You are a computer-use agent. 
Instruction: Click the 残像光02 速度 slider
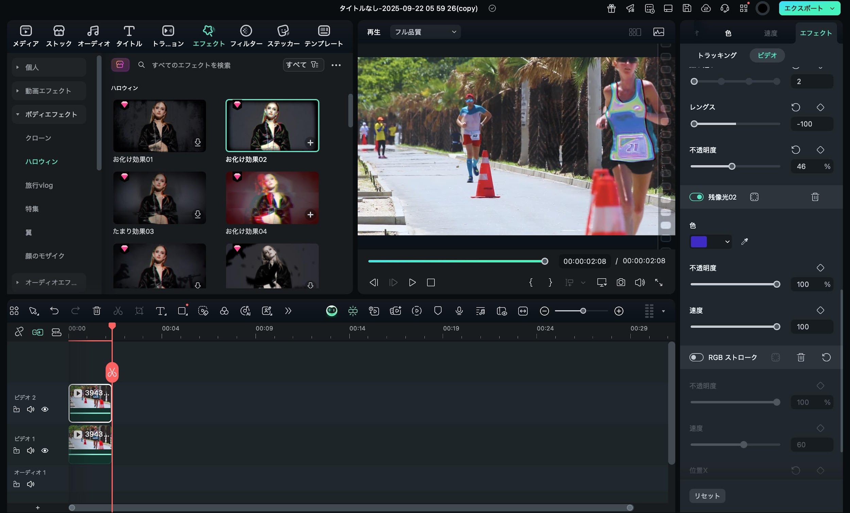pos(735,327)
